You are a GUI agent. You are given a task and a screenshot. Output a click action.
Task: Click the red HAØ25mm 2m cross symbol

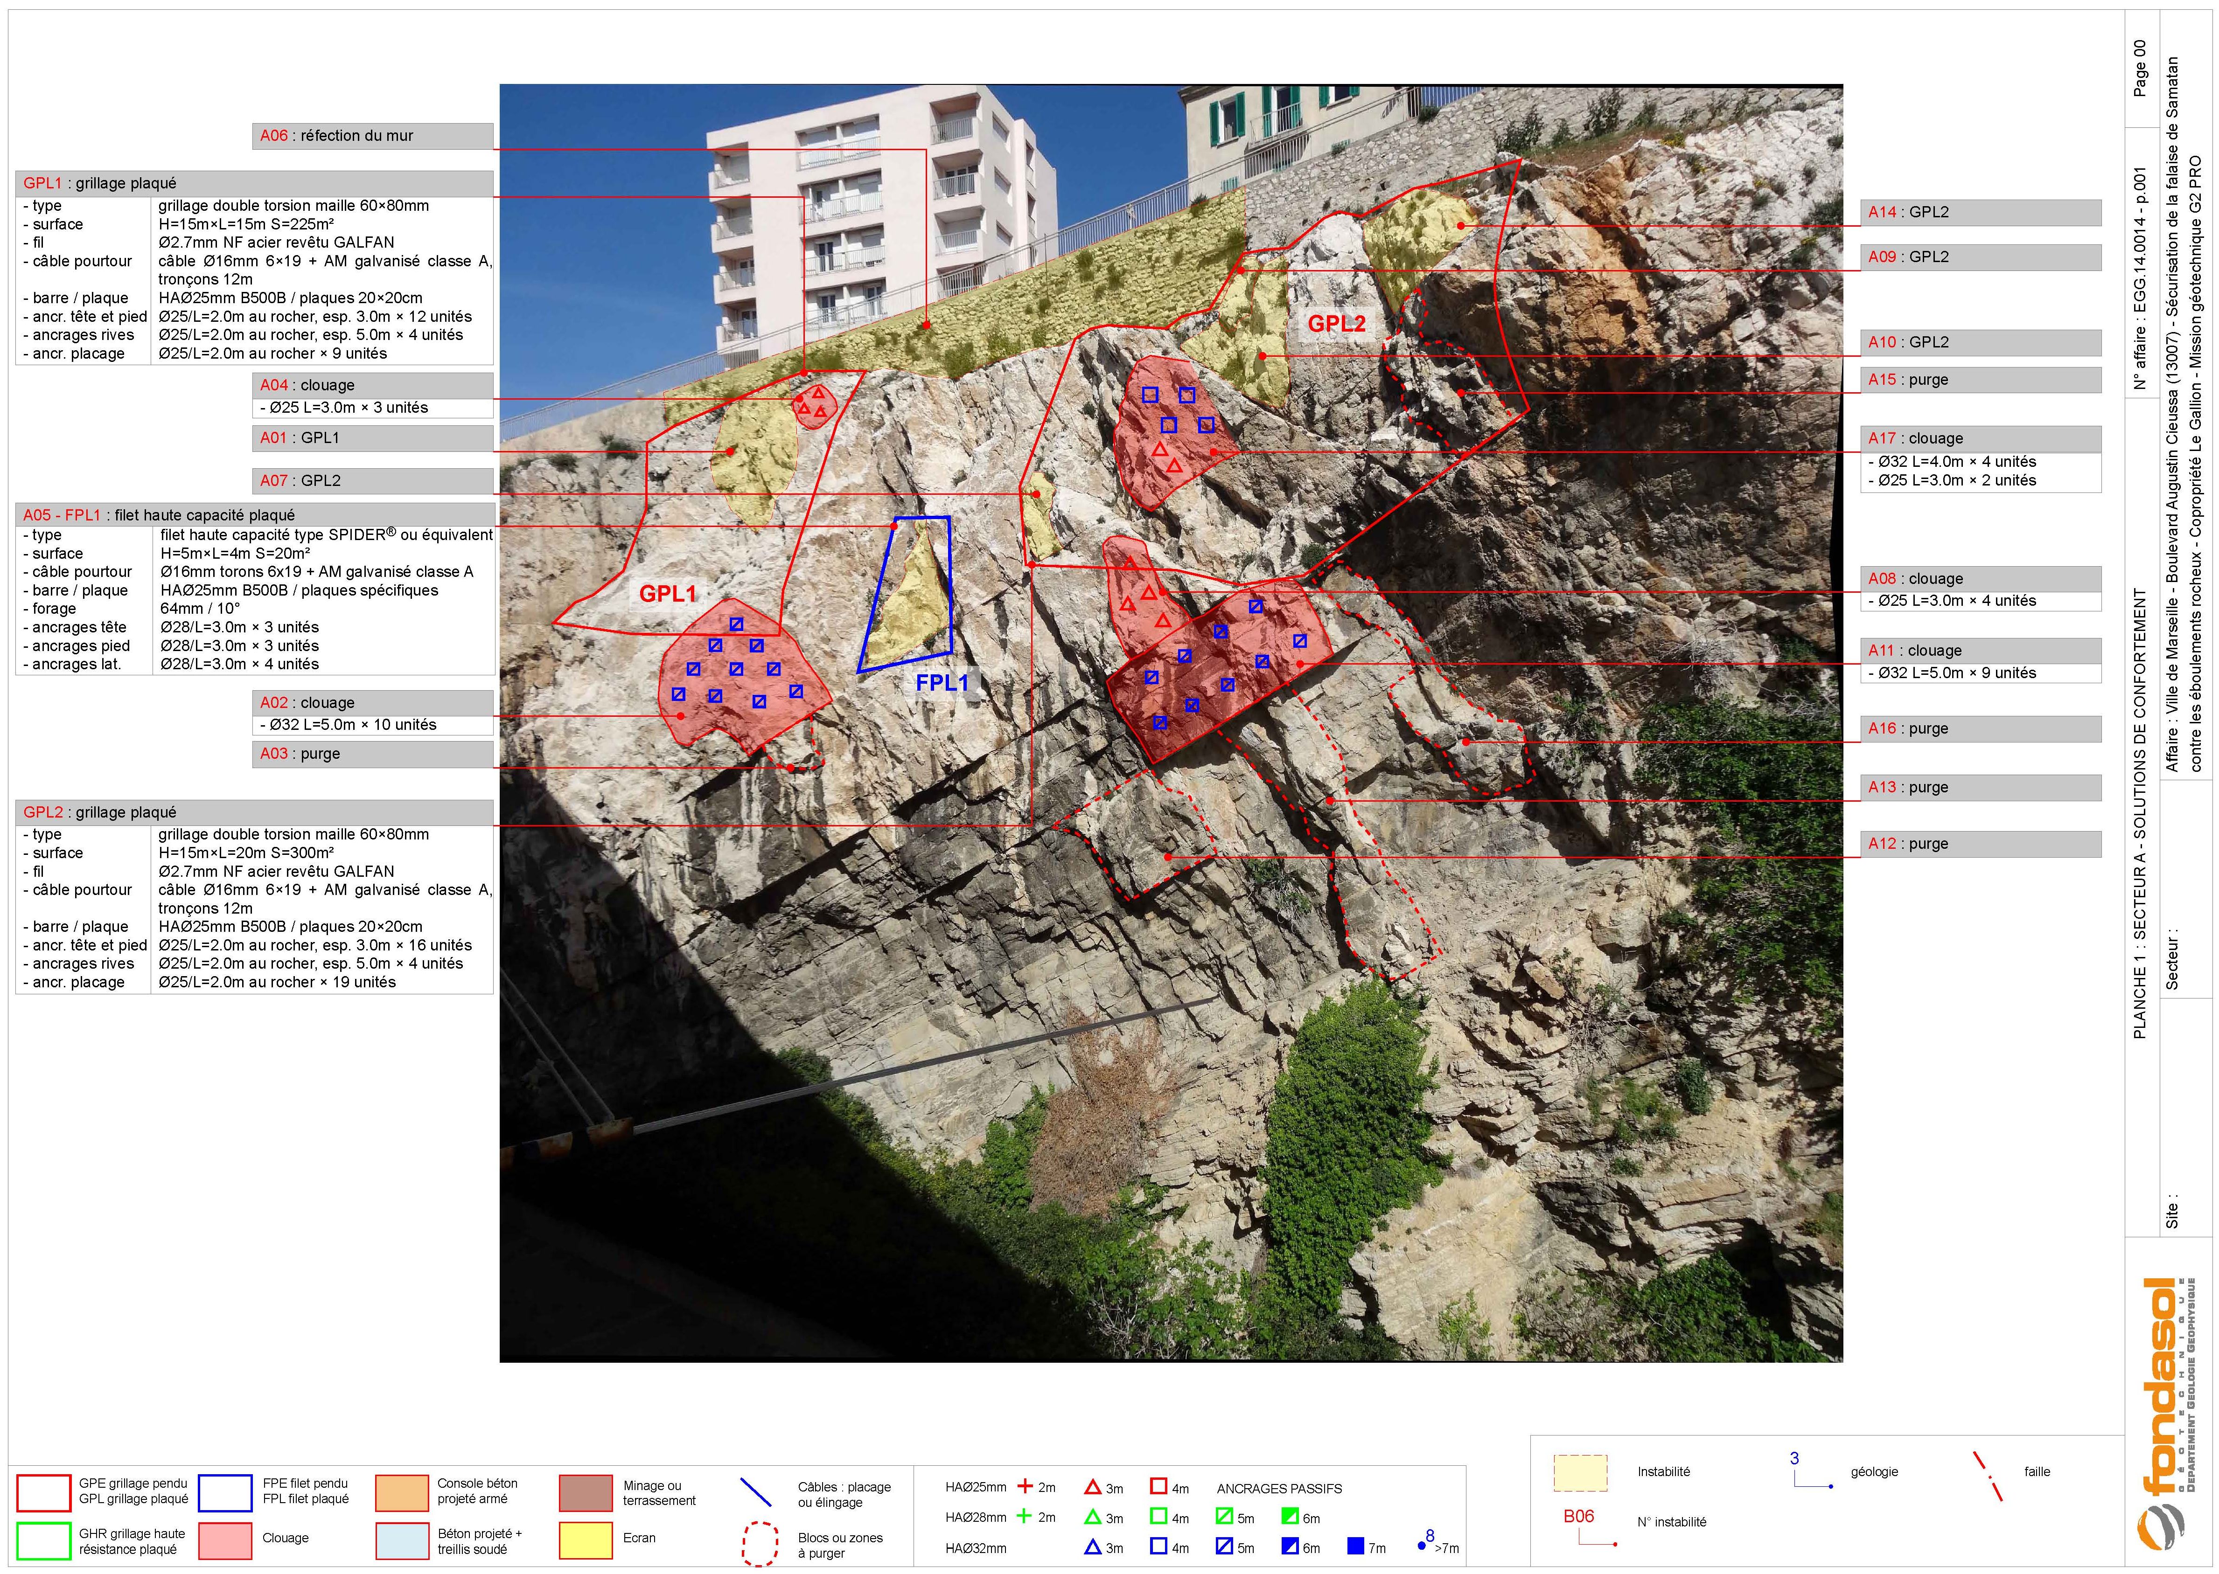coord(1025,1486)
